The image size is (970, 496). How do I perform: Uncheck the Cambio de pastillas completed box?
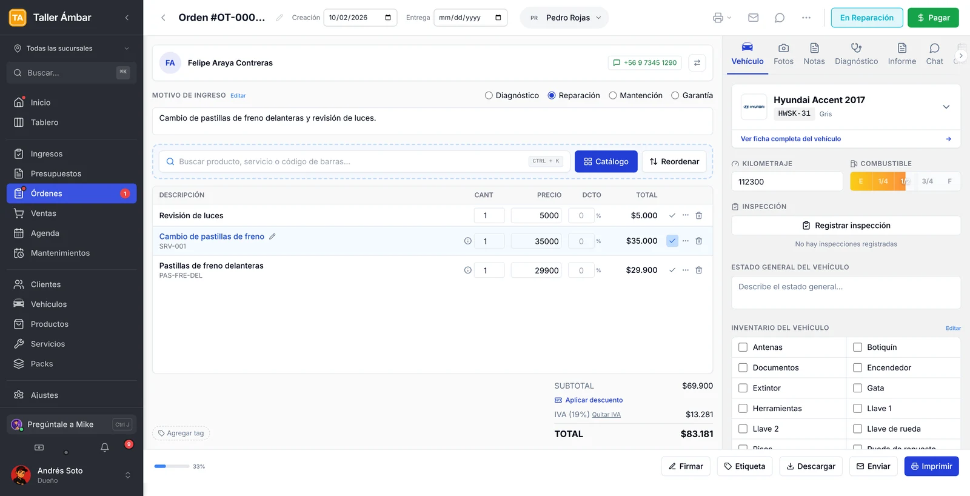tap(672, 241)
